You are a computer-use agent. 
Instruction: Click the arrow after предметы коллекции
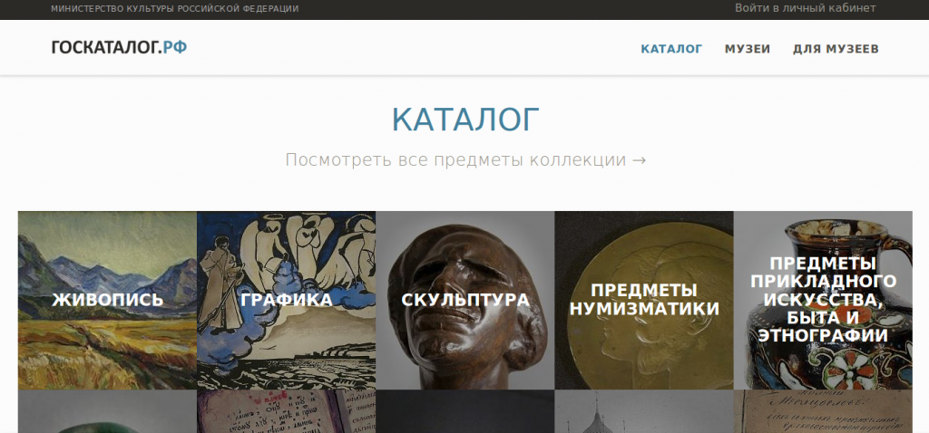pyautogui.click(x=640, y=160)
